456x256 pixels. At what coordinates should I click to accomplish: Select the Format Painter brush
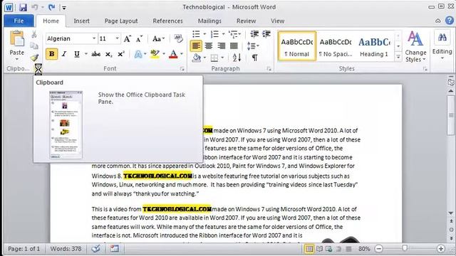click(x=35, y=58)
